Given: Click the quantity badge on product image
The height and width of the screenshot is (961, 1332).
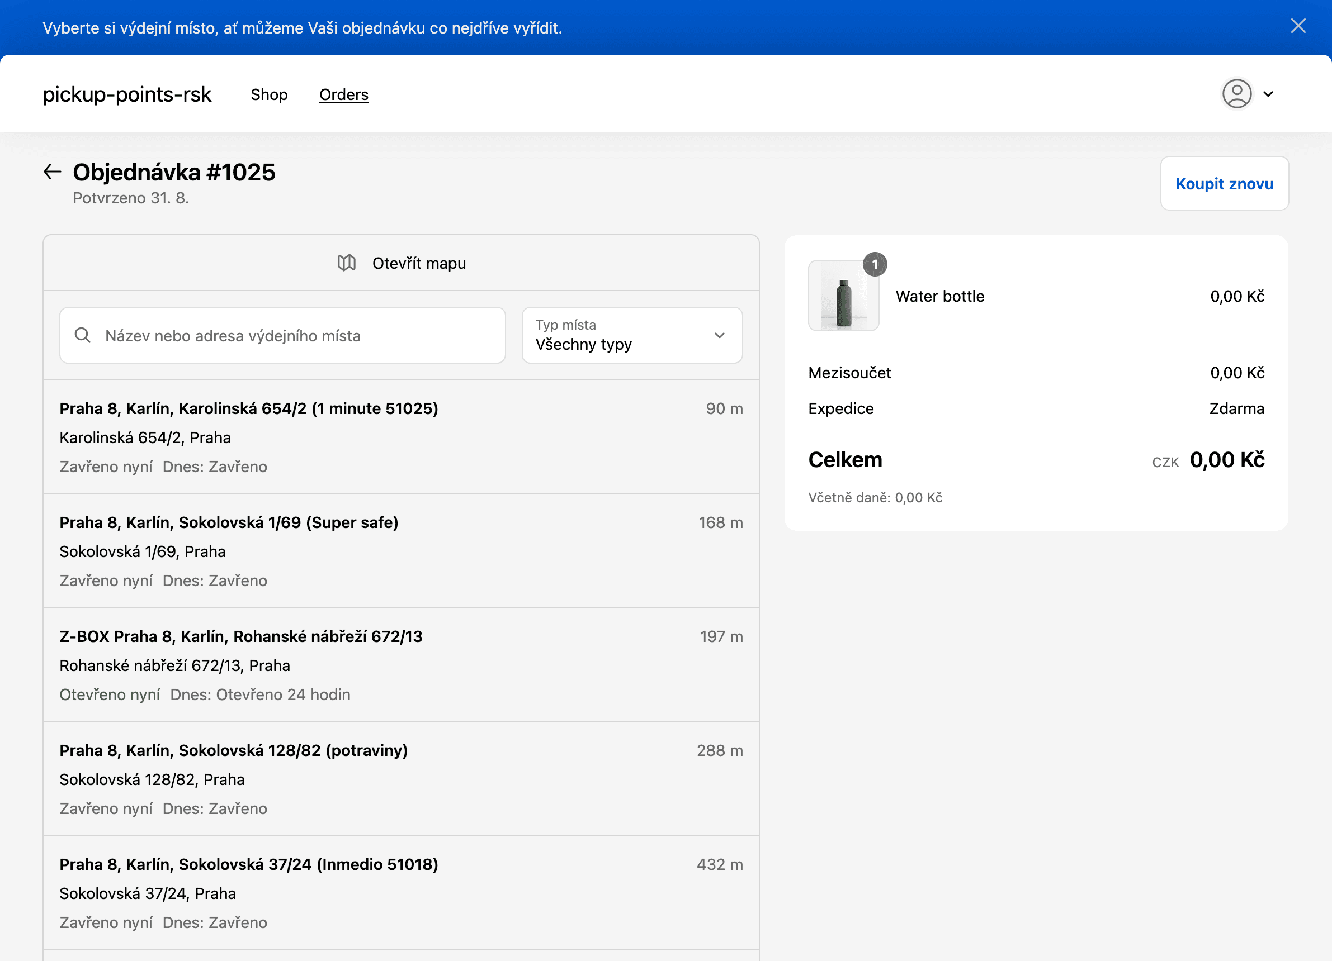Looking at the screenshot, I should tap(875, 265).
